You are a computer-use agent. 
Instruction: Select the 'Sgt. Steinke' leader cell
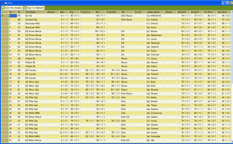(155, 125)
